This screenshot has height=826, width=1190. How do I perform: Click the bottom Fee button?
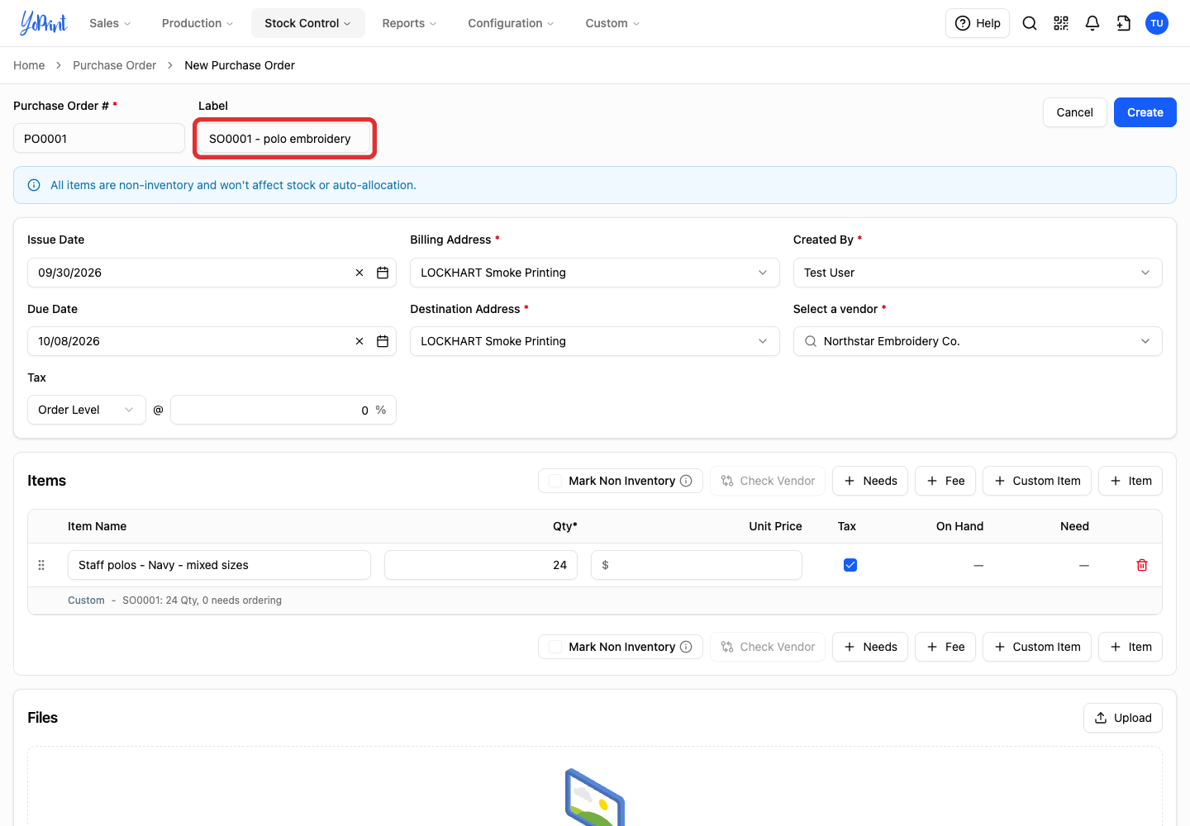click(945, 647)
